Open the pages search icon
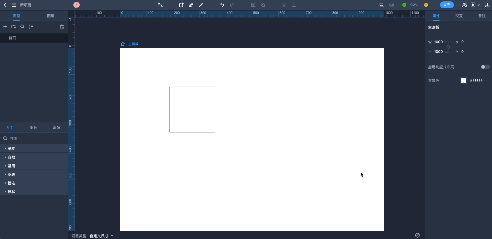Image resolution: width=492 pixels, height=239 pixels. (22, 27)
